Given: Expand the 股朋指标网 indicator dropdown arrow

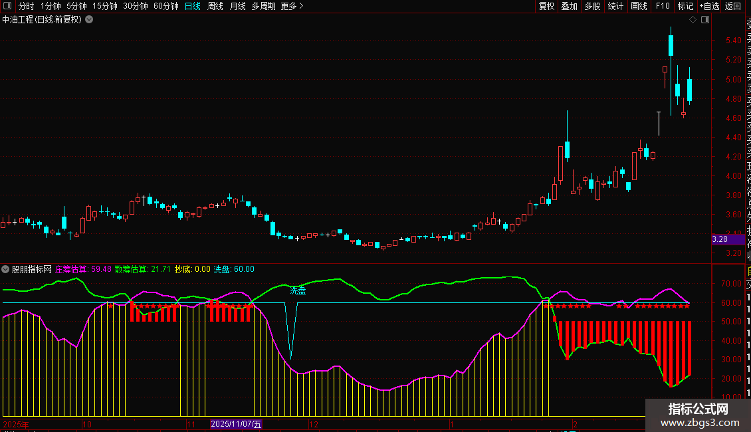Looking at the screenshot, I should [6, 270].
